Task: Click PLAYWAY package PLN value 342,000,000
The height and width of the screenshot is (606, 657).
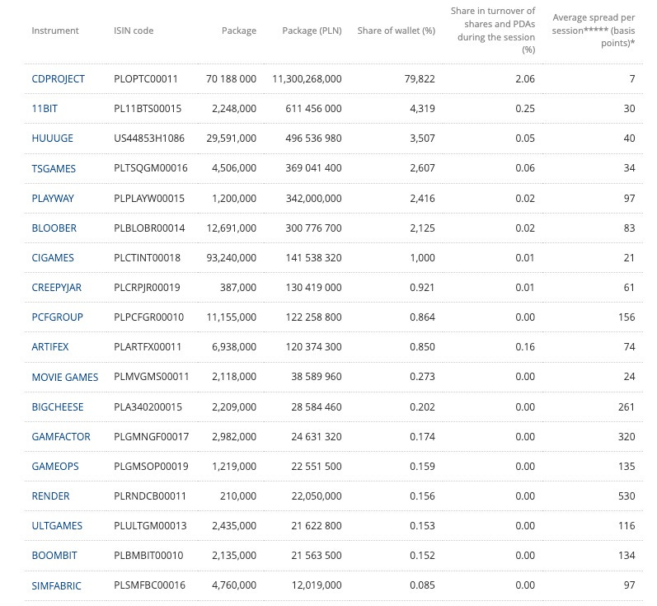Action: point(313,198)
